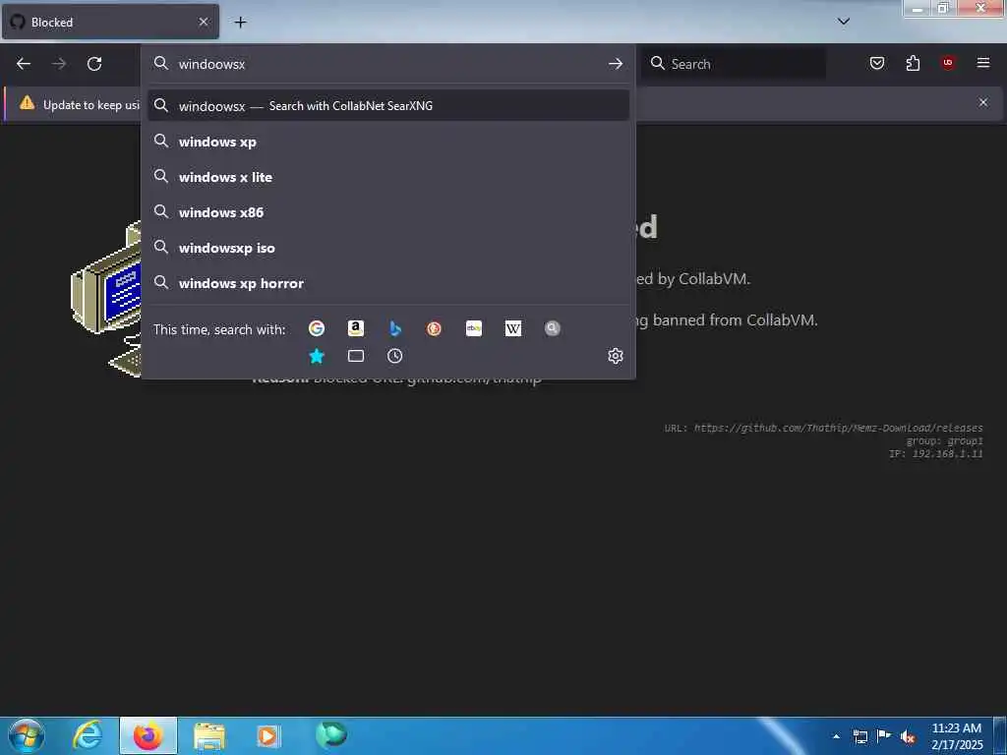
Task: Click the go arrow in URL bar
Action: (616, 64)
